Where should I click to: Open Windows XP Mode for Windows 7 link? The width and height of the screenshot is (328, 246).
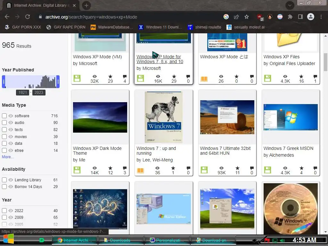tap(160, 59)
